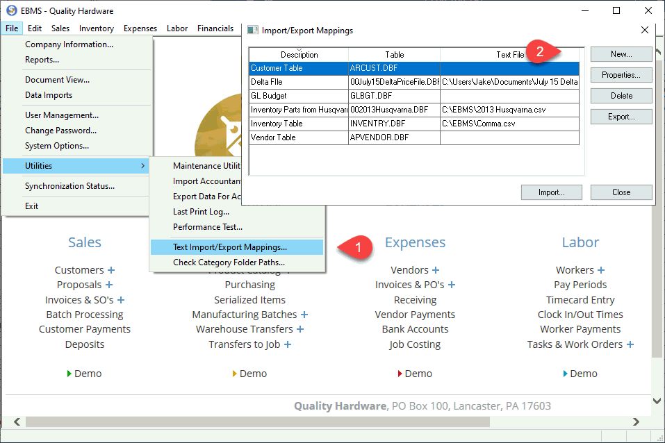Open the Vendor Payments link
This screenshot has height=443, width=665.
(x=415, y=315)
